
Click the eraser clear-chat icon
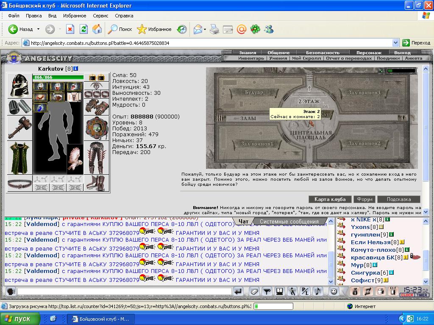(254, 292)
